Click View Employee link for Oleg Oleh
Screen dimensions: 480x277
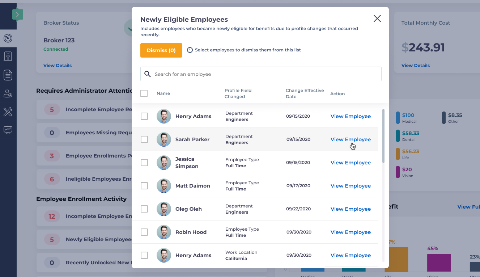[351, 209]
